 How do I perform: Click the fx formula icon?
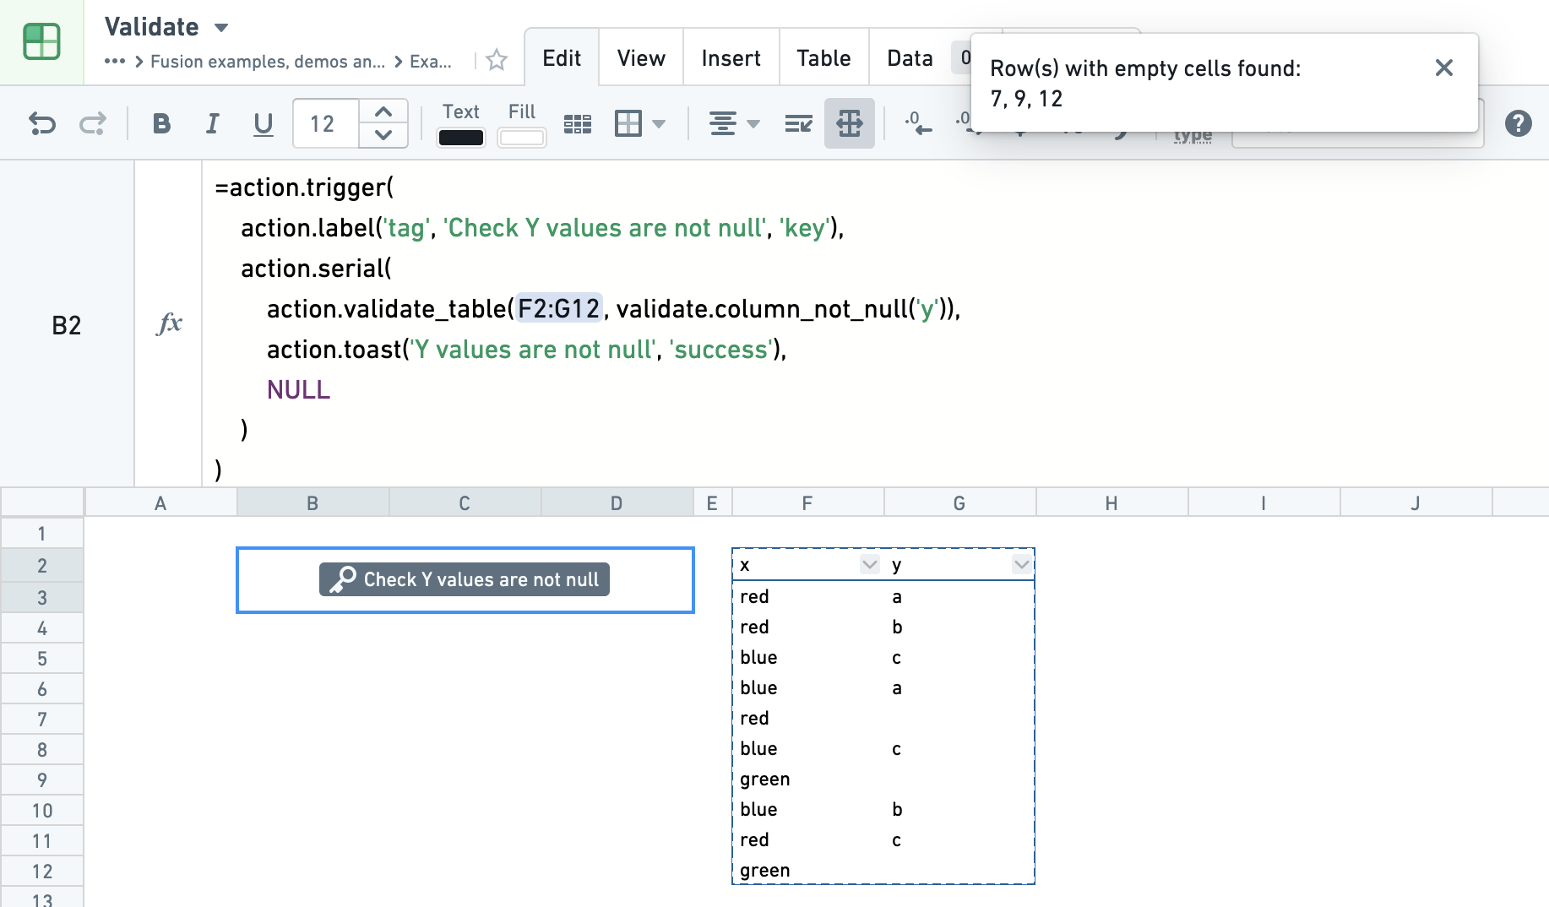(x=169, y=323)
